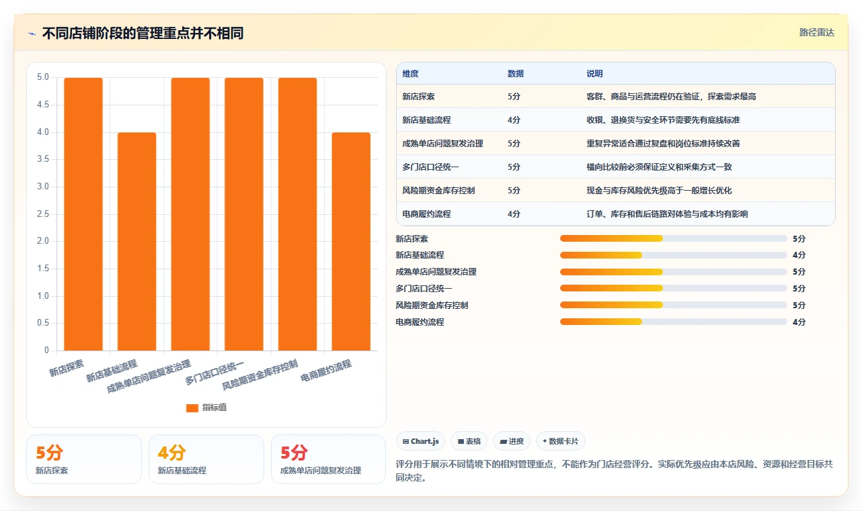The width and height of the screenshot is (862, 511).
Task: Click the 新店探索 bar in the chart
Action: tap(83, 214)
